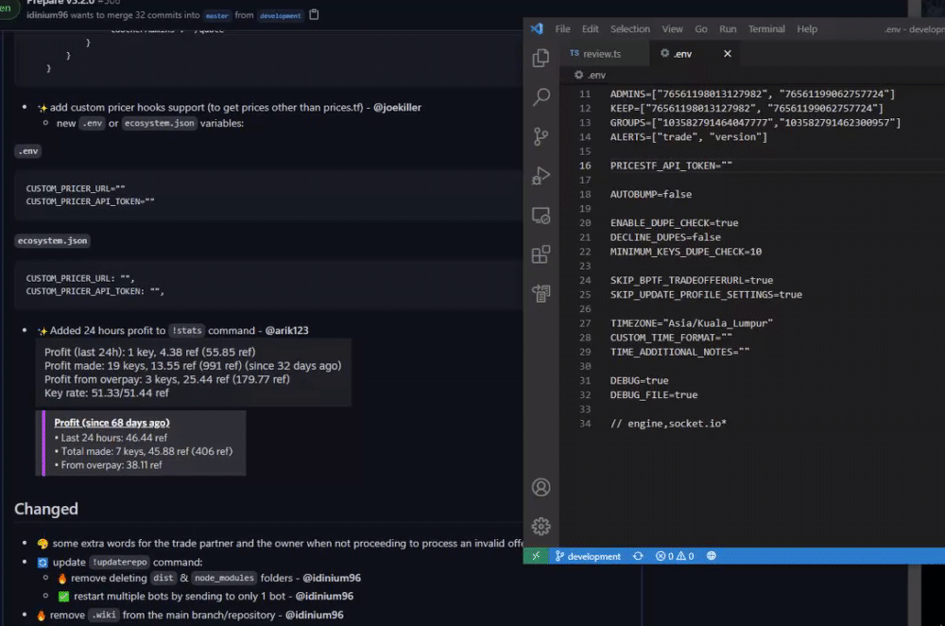The image size is (945, 626).
Task: Open the Go menu
Action: tap(701, 29)
